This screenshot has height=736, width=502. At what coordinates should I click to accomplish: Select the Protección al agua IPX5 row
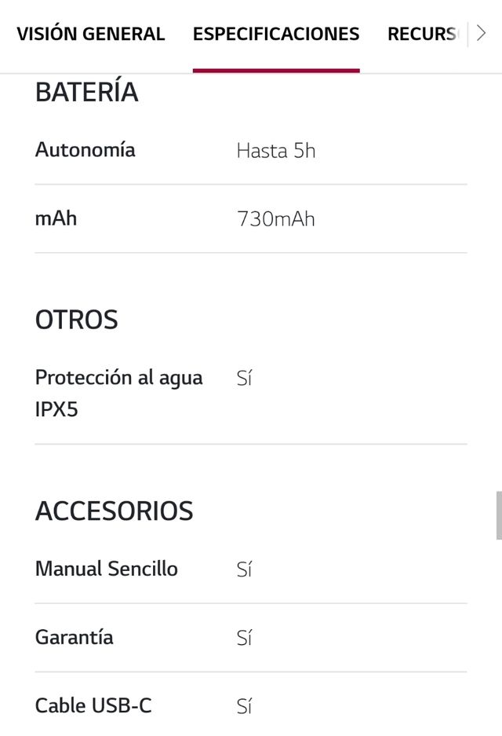pyautogui.click(x=118, y=393)
